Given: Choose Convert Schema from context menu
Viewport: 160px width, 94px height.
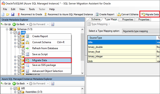Looking at the screenshot, I should (48, 42).
